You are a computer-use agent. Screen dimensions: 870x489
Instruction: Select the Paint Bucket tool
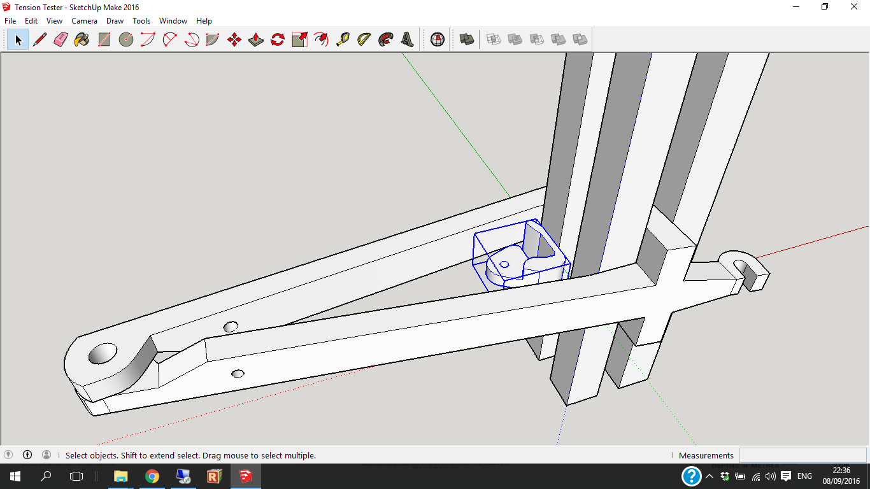(x=82, y=39)
